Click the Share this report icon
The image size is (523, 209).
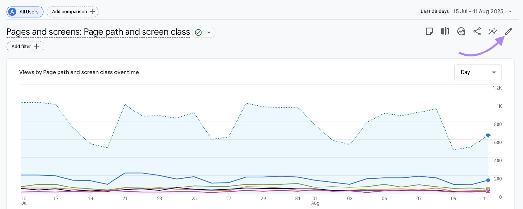[x=477, y=31]
